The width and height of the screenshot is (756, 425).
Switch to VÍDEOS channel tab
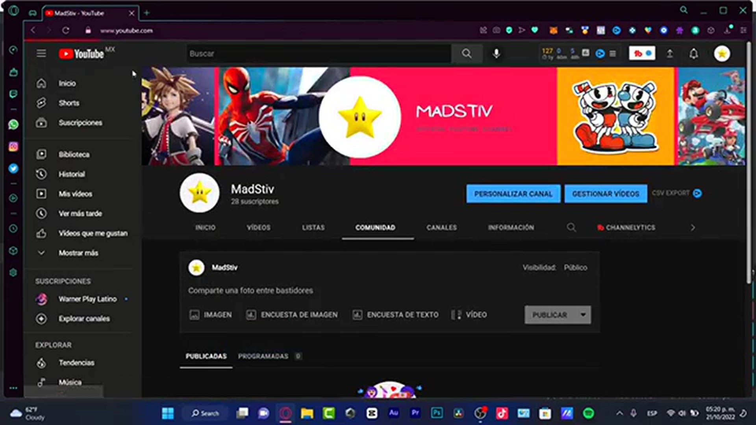259,227
